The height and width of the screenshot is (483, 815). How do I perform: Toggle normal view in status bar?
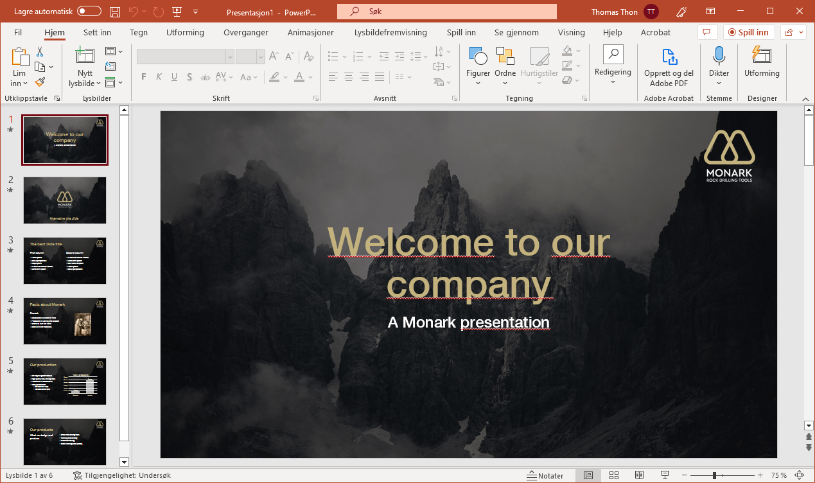[x=588, y=475]
